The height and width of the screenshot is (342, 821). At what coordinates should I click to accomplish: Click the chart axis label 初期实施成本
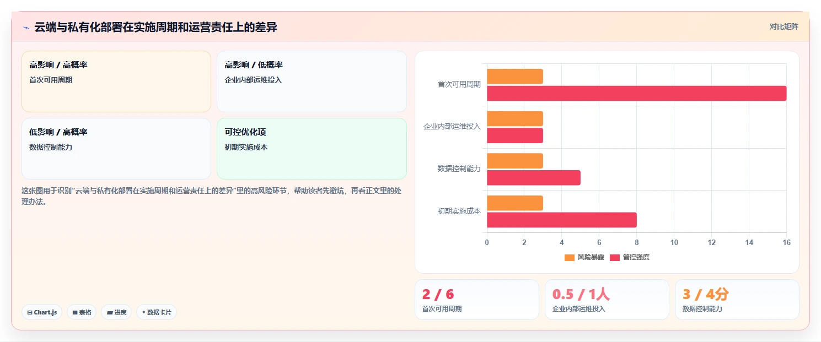click(x=459, y=211)
